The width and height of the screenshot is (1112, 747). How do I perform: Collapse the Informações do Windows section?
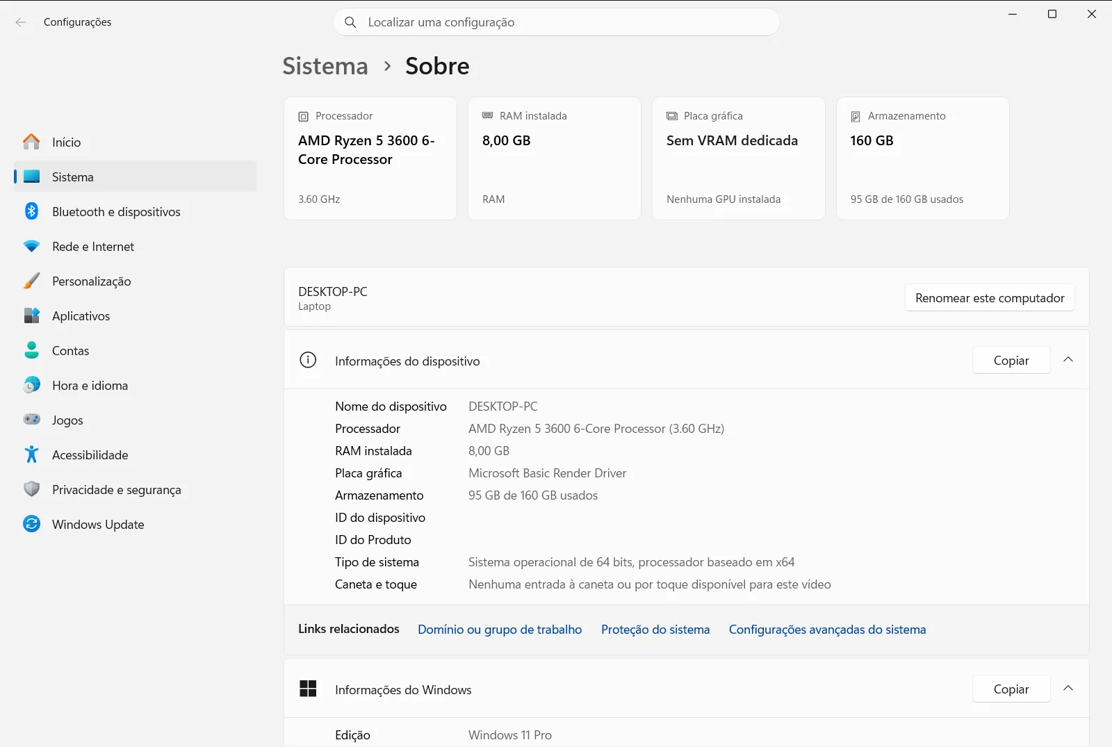click(1068, 689)
